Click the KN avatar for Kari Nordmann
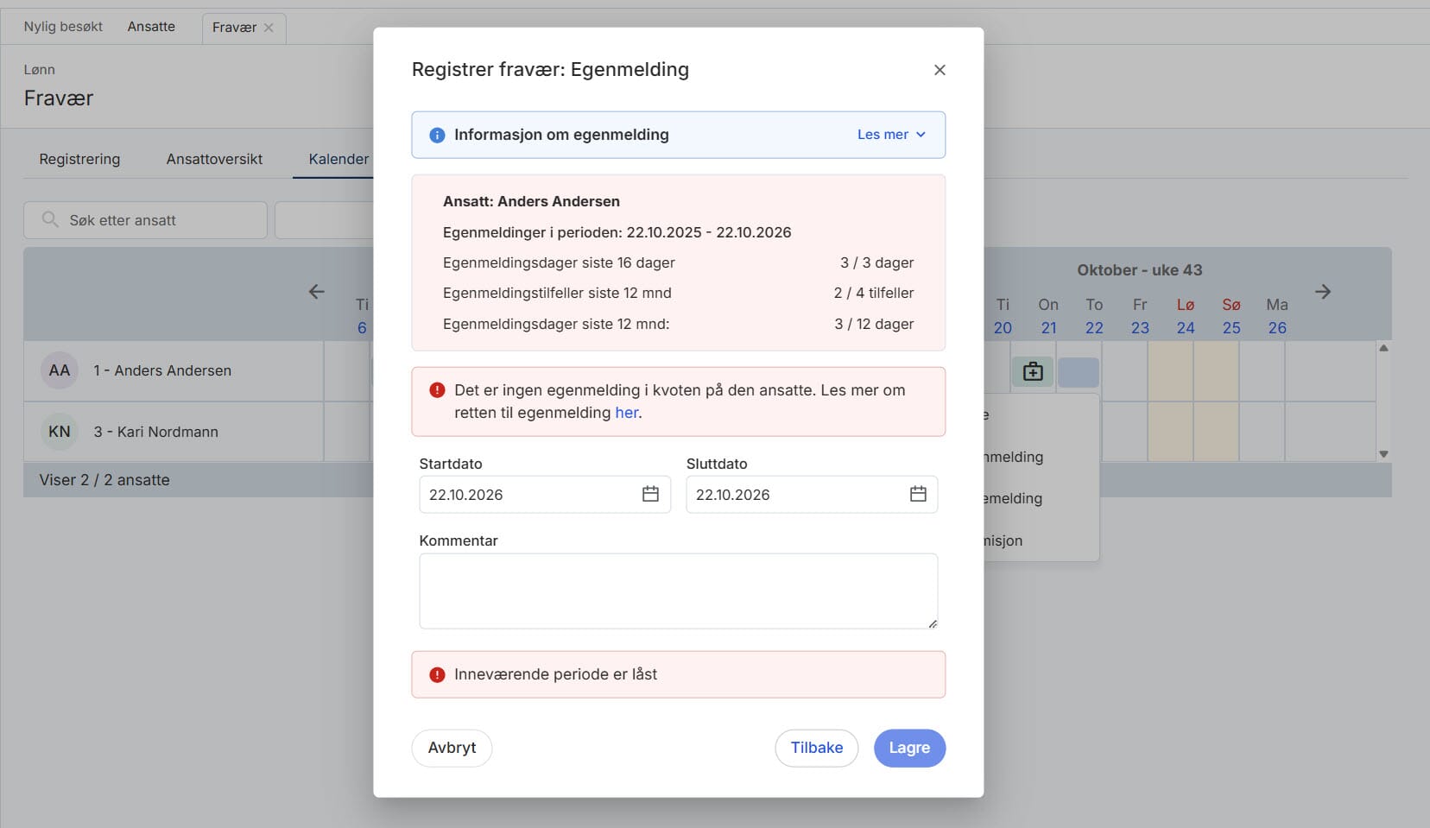This screenshot has width=1430, height=828. [x=60, y=432]
